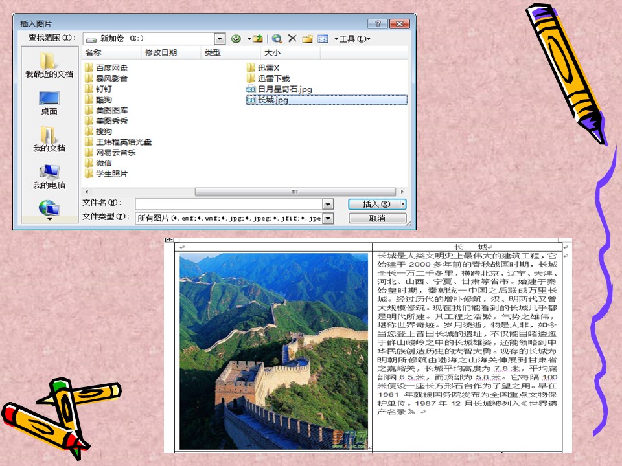
Task: Click into the 文件名 input field
Action: (229, 204)
